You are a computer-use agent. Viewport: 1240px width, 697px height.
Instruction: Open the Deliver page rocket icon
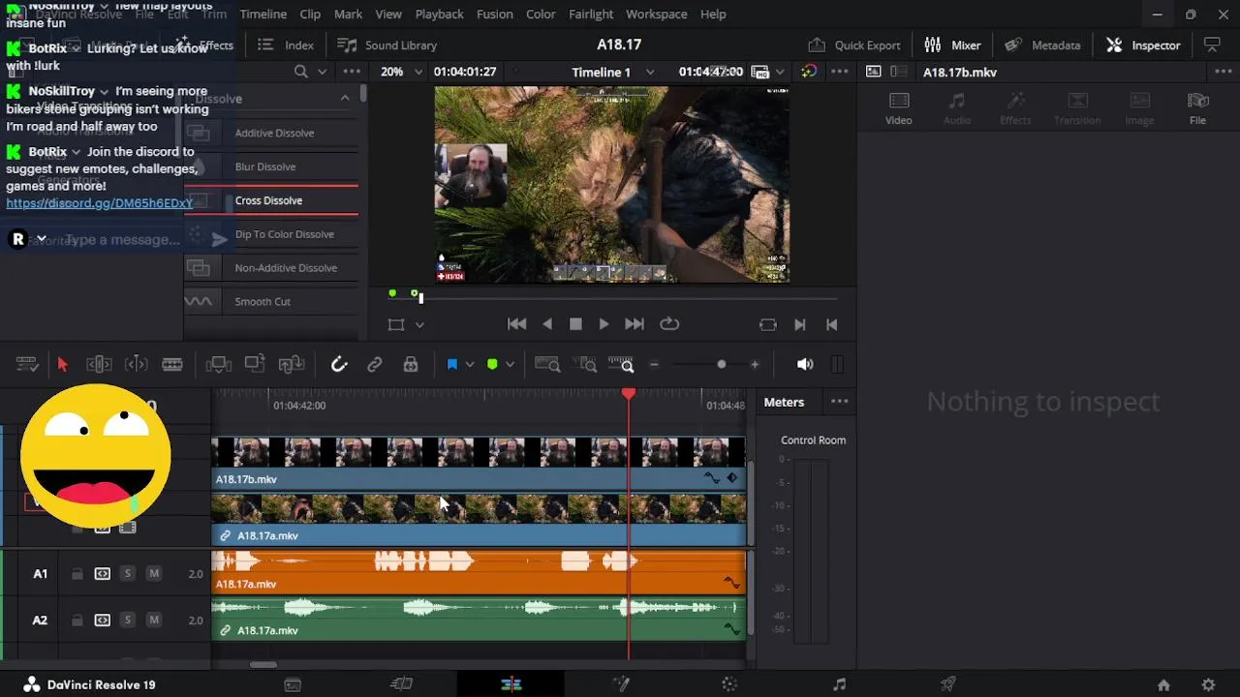pyautogui.click(x=948, y=684)
